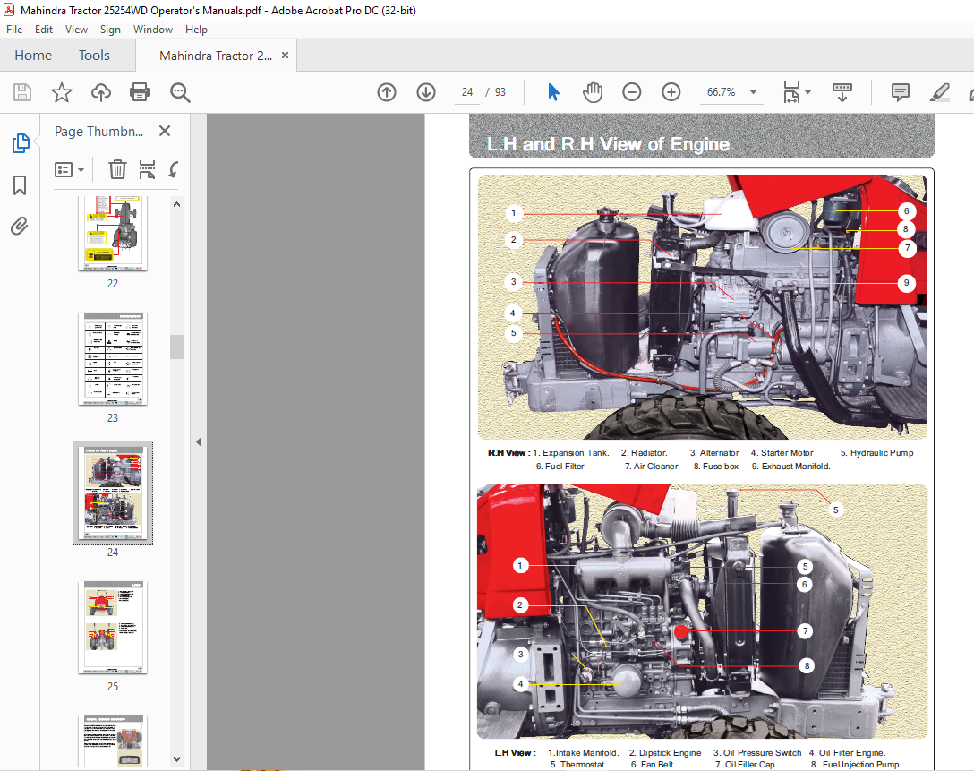974x771 pixels.
Task: Click the 'Fuel Injection Pump' legend text
Action: 861,764
